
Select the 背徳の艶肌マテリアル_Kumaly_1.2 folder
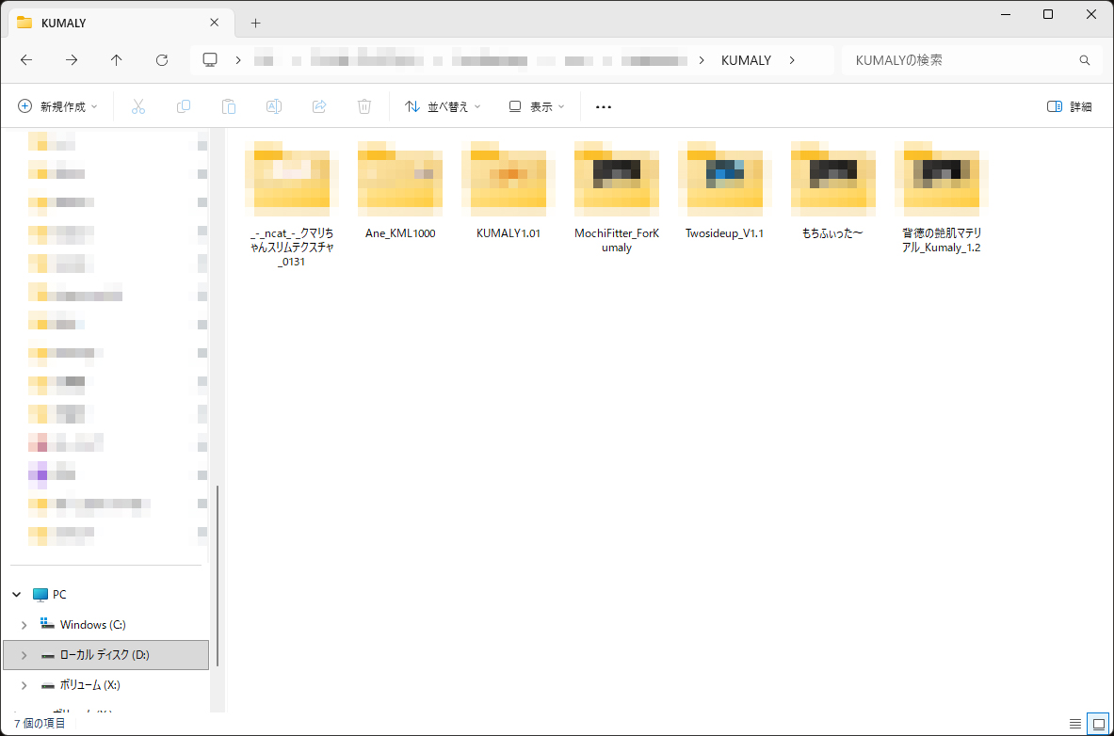[942, 197]
